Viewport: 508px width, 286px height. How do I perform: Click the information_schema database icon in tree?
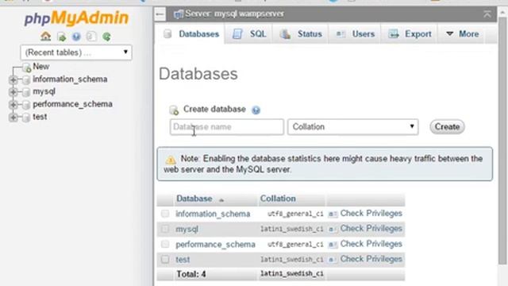click(26, 79)
